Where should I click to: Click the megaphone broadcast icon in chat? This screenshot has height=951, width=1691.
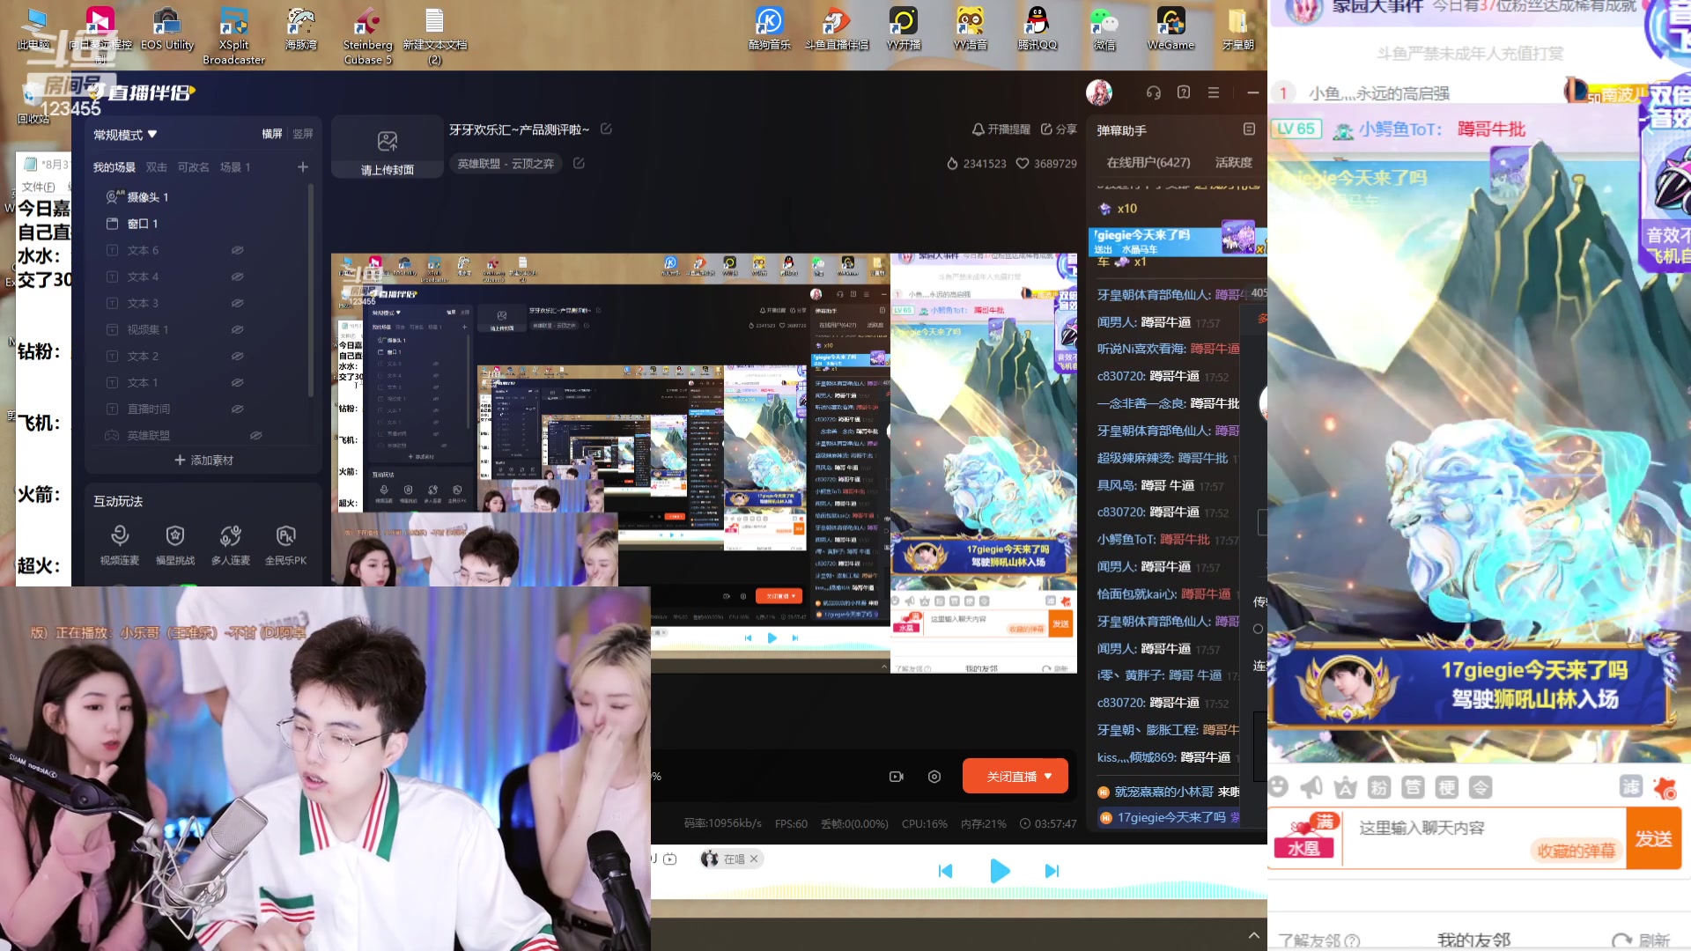coord(1312,787)
